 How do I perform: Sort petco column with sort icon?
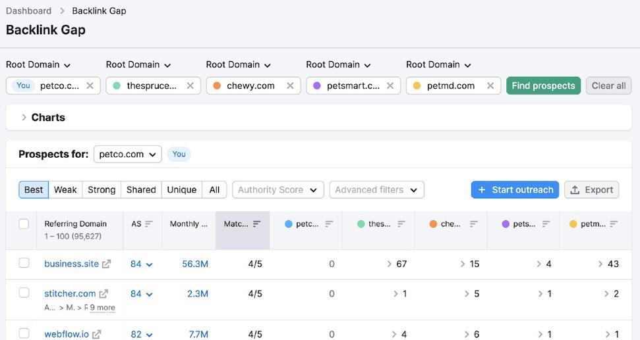coord(329,224)
